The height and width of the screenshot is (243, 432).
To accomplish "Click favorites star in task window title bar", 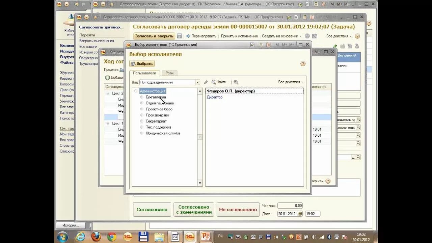I will [95, 17].
